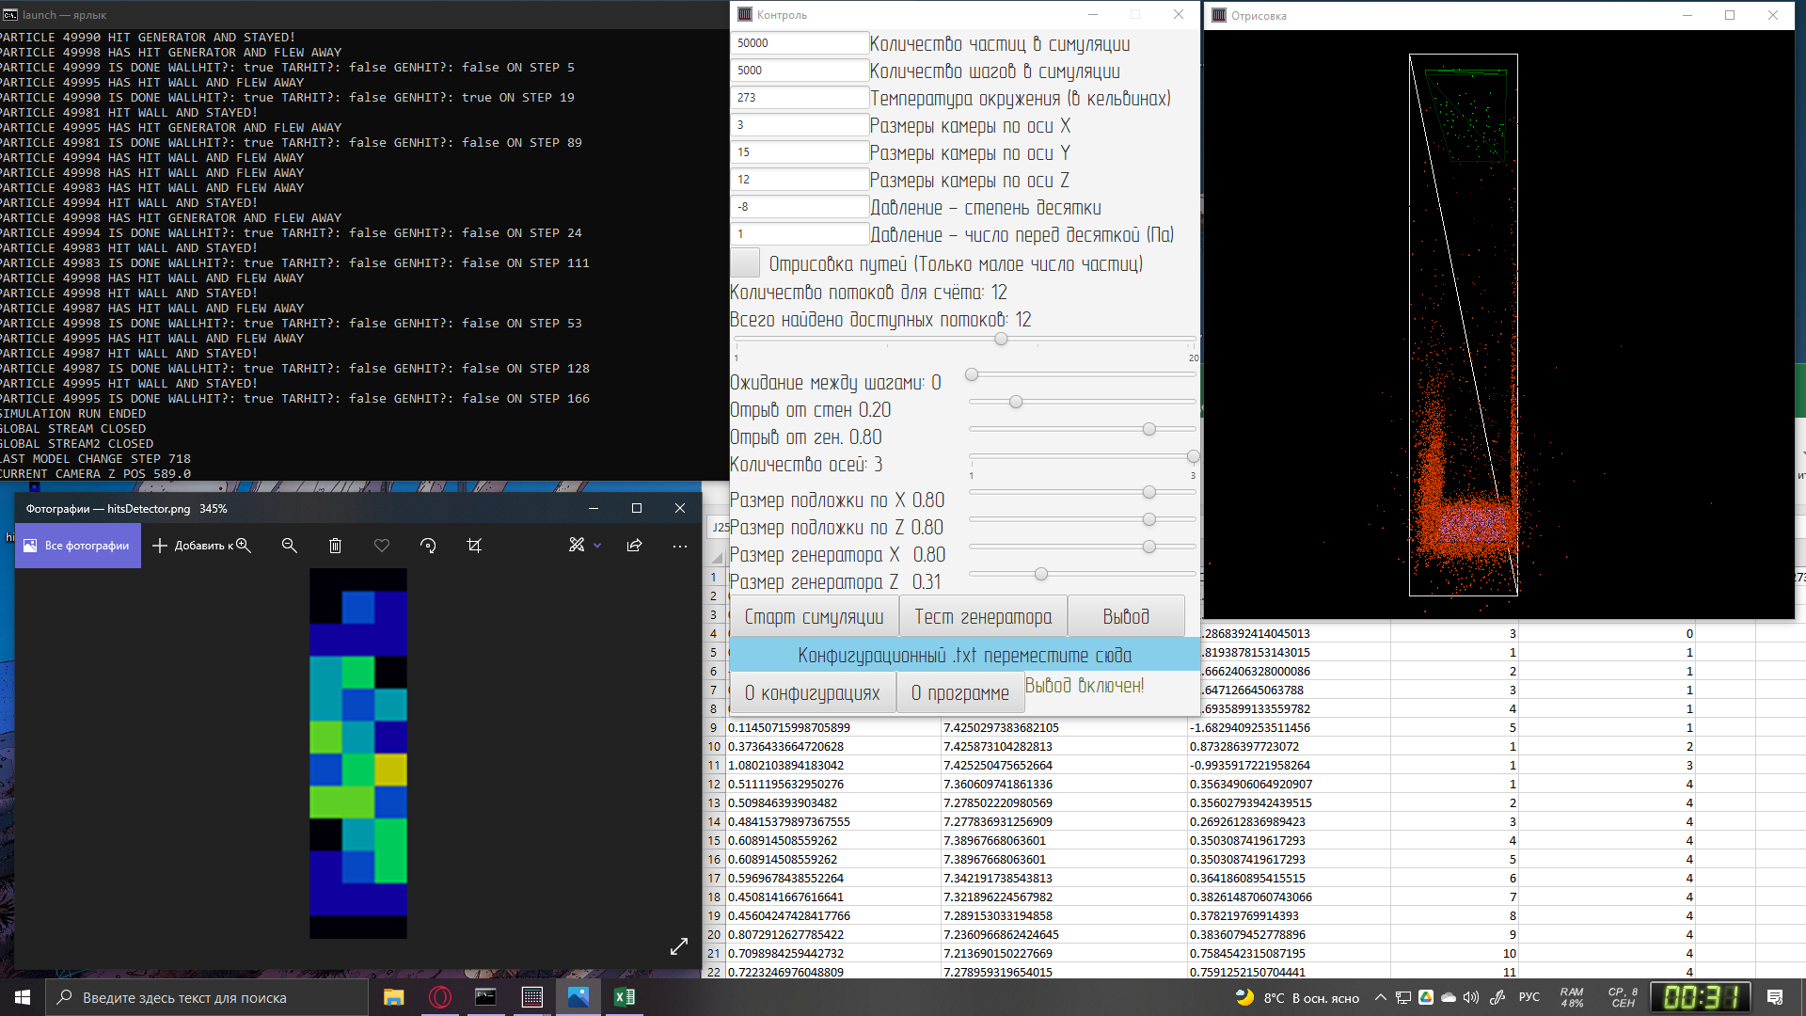This screenshot has height=1016, width=1806.
Task: Open Windows Ink workspace from the tray
Action: [1496, 997]
